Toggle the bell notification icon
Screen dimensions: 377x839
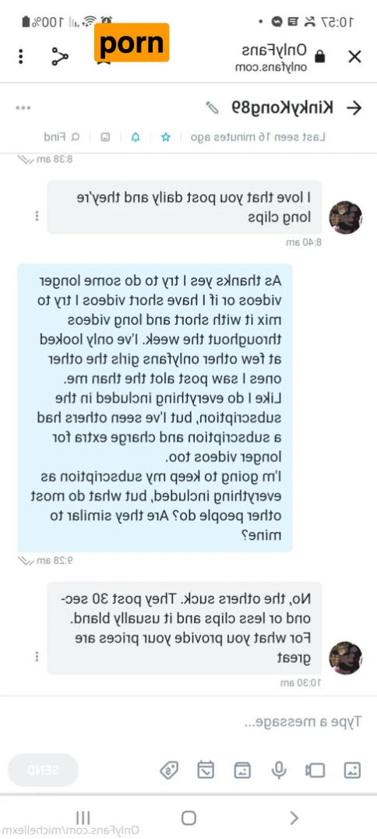tap(136, 137)
